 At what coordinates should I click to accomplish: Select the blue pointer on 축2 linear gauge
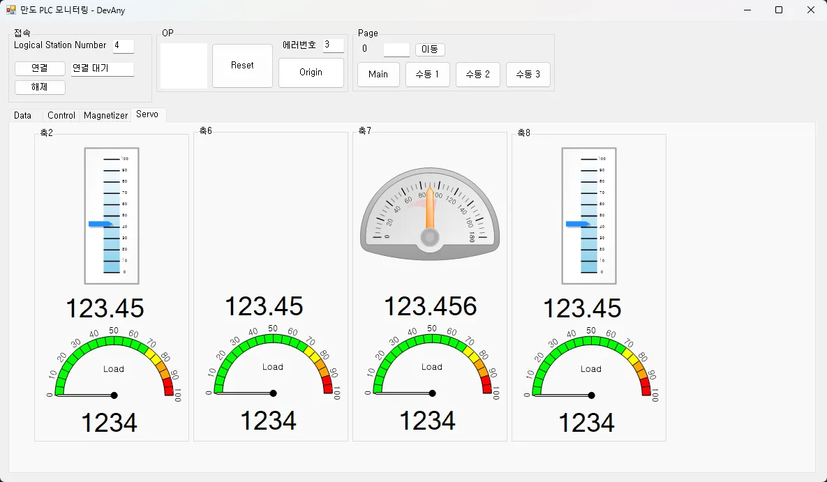pyautogui.click(x=100, y=224)
